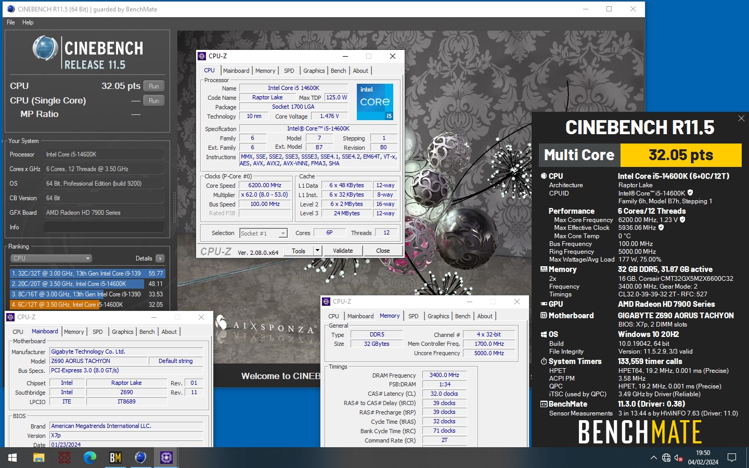The height and width of the screenshot is (468, 749).
Task: Open BenchMate BM icon in taskbar
Action: tap(115, 458)
